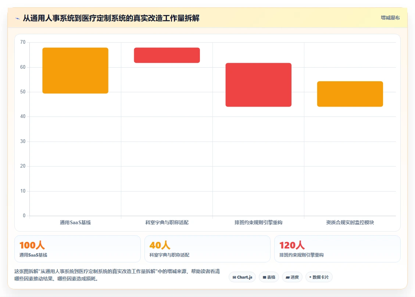This screenshot has width=415, height=297.
Task: Open the 100人 通用SaaS基线 data card
Action: click(77, 249)
